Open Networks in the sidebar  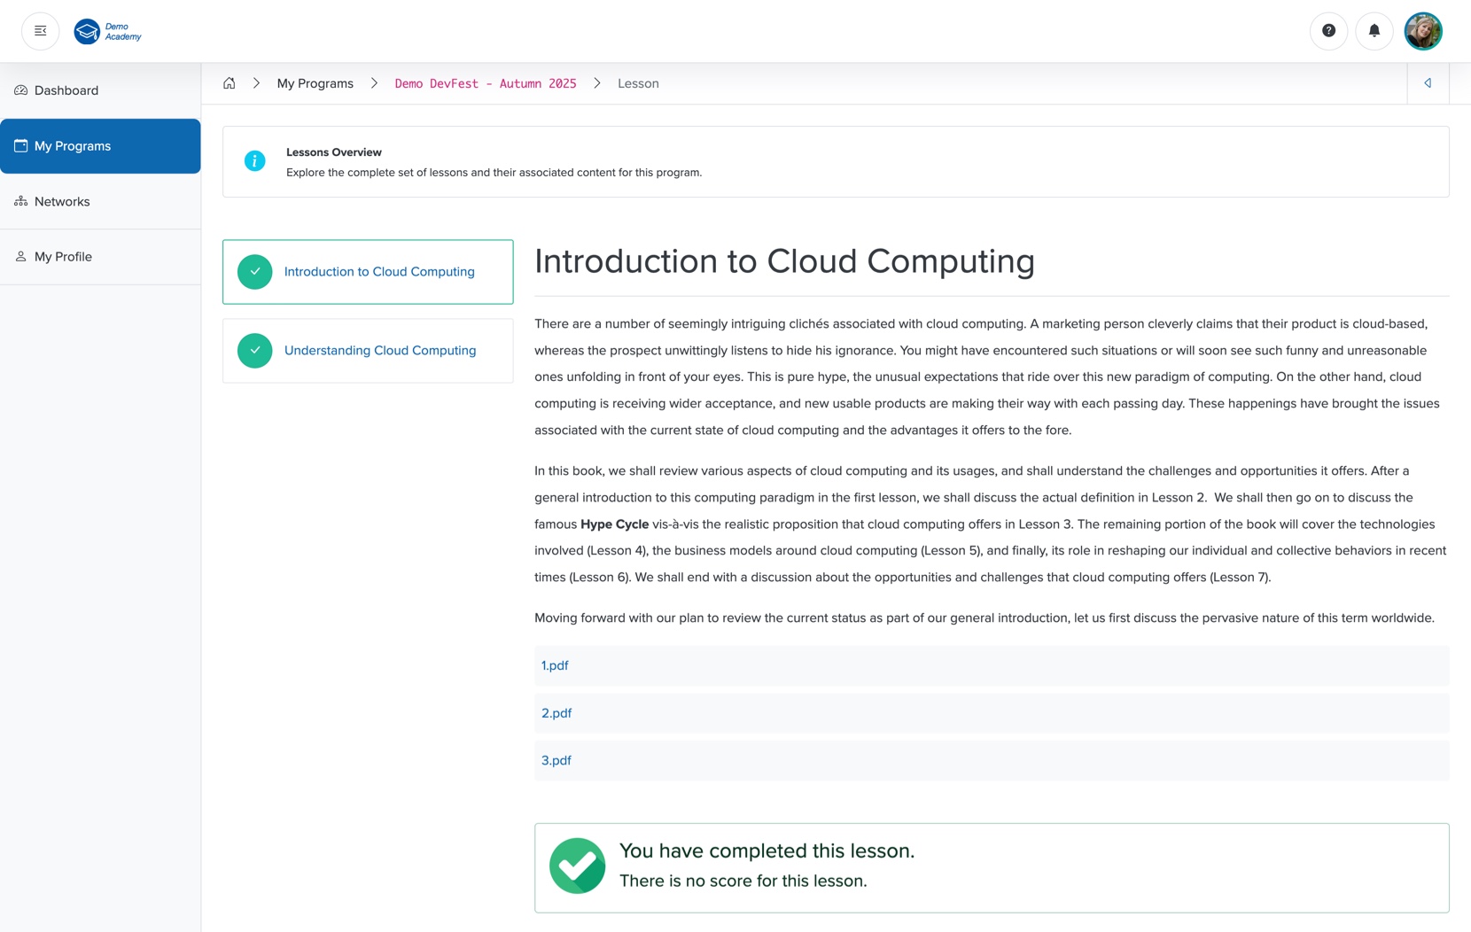pyautogui.click(x=62, y=202)
